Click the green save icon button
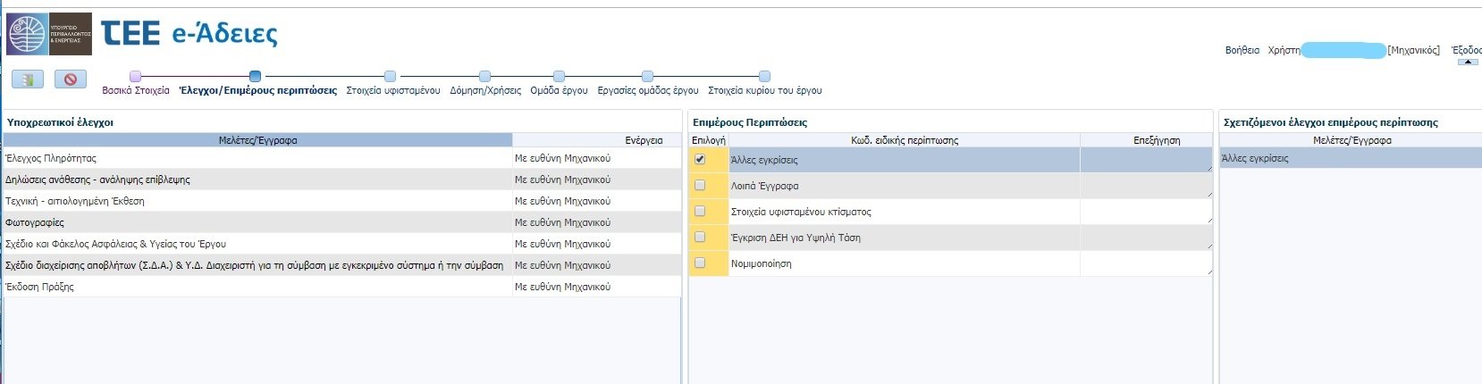 [28, 79]
